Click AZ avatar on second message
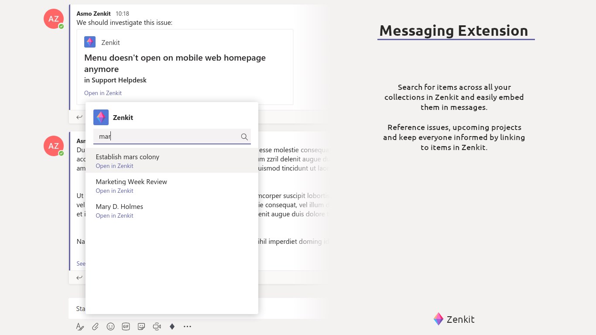Screen dimensions: 596x335 tap(54, 146)
